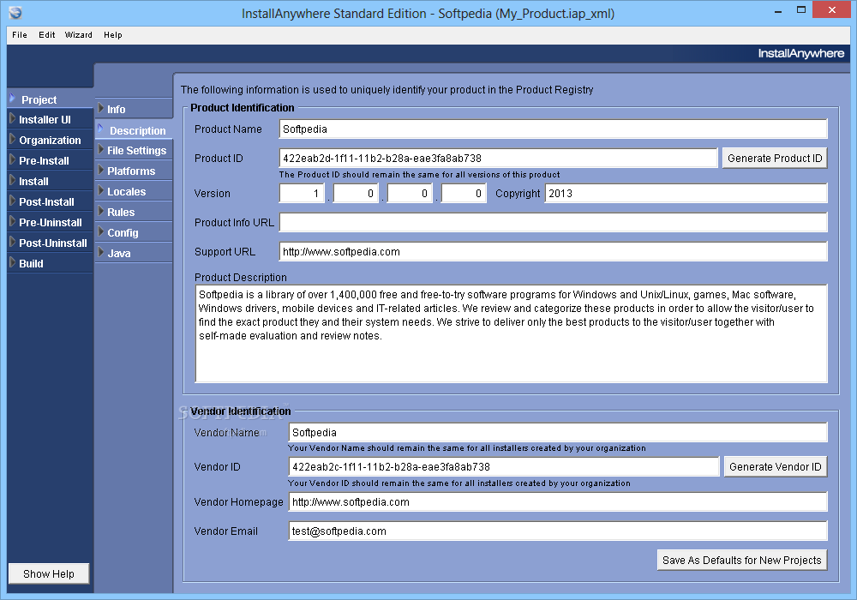Open the Pre-Install section
The image size is (857, 600).
point(51,160)
